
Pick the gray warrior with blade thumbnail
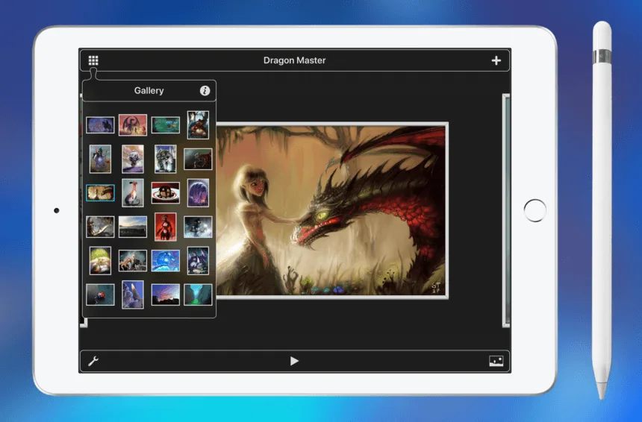tap(100, 227)
